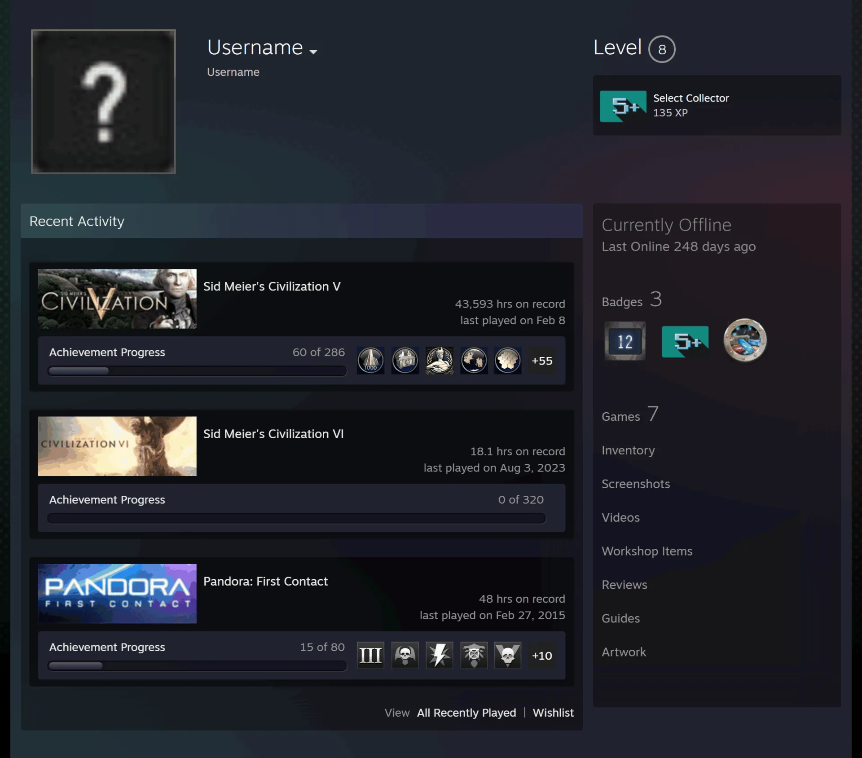Click the horned skull achievement icon
The image size is (862, 758).
[x=508, y=655]
